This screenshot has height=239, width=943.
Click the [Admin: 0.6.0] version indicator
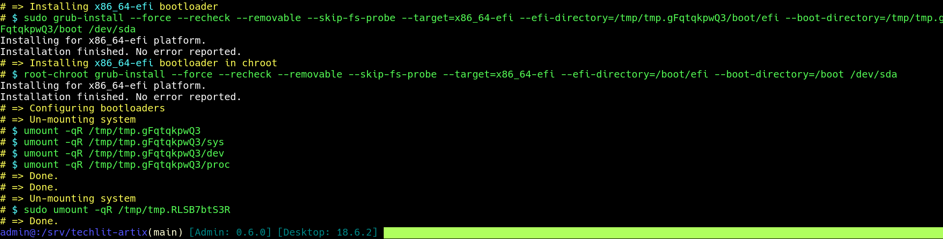point(230,233)
